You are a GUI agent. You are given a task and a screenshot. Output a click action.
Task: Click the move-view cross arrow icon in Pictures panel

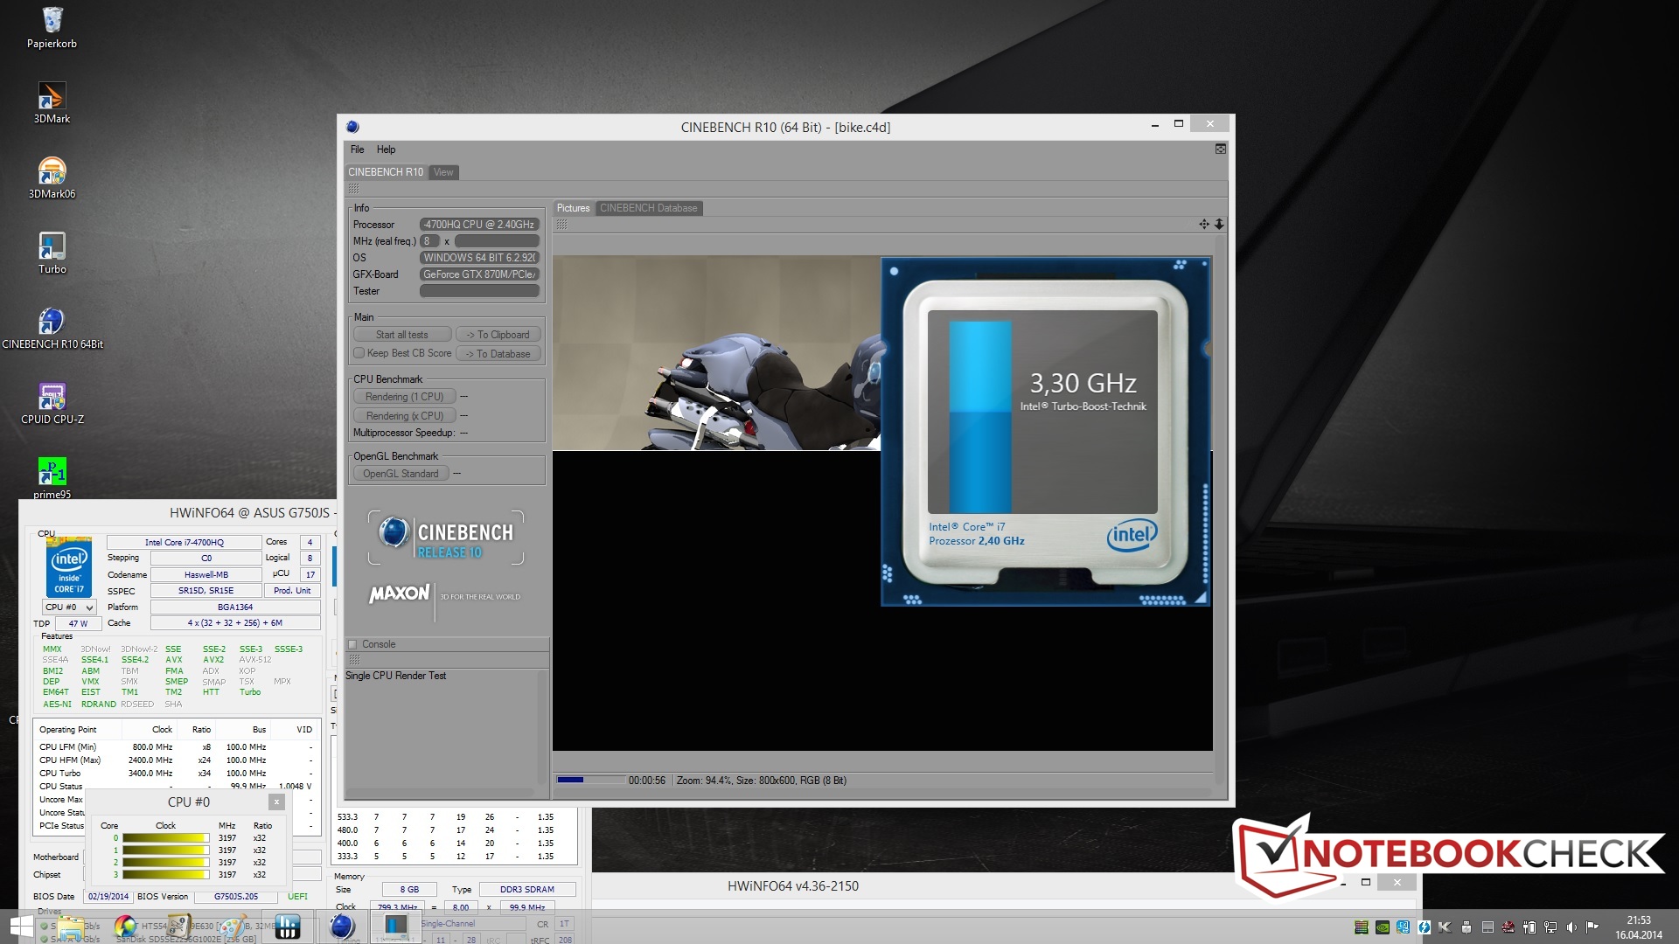(x=1204, y=225)
